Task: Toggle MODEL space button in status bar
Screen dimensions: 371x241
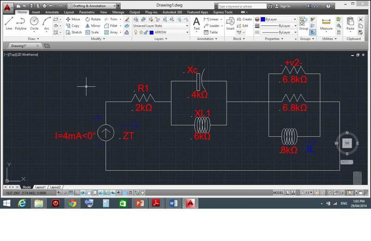Action: click(x=278, y=193)
